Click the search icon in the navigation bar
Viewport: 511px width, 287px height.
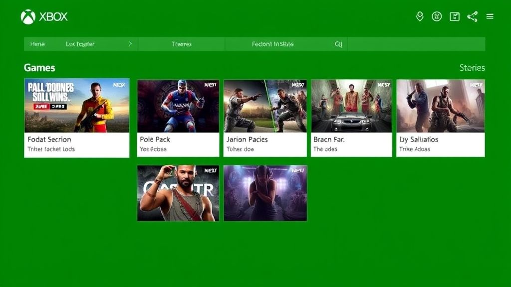pyautogui.click(x=339, y=44)
